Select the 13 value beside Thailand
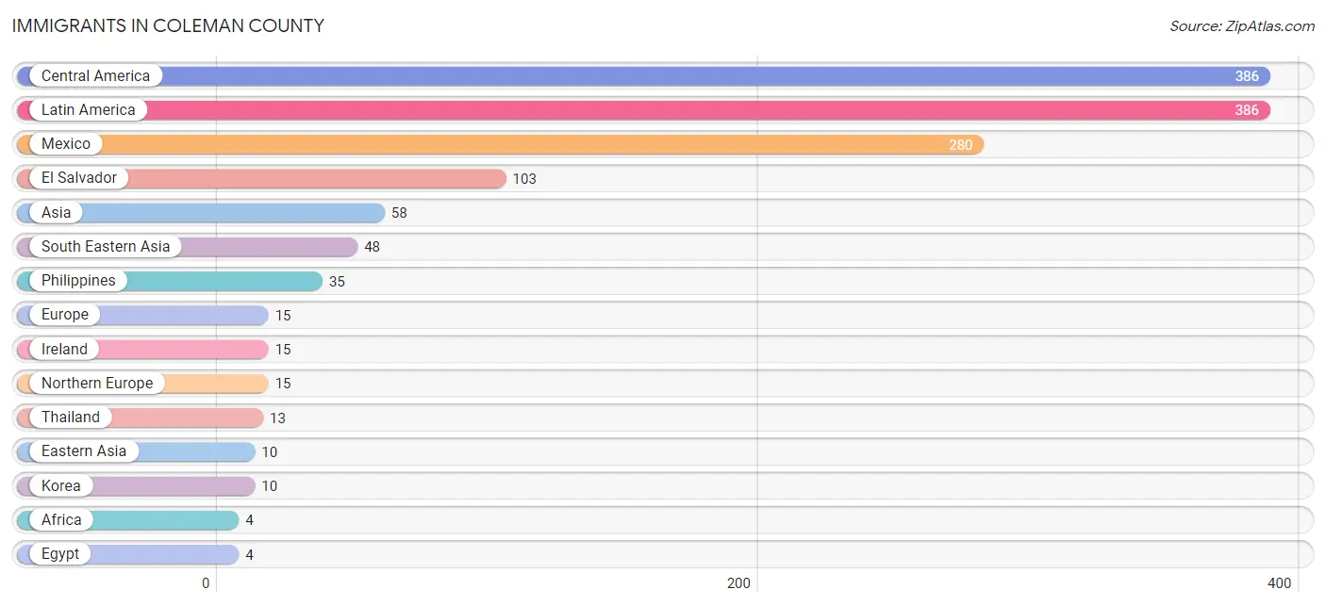 [277, 418]
